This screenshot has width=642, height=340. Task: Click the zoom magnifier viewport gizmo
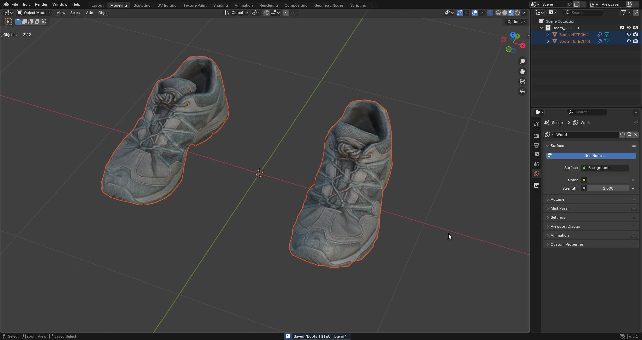[x=522, y=61]
